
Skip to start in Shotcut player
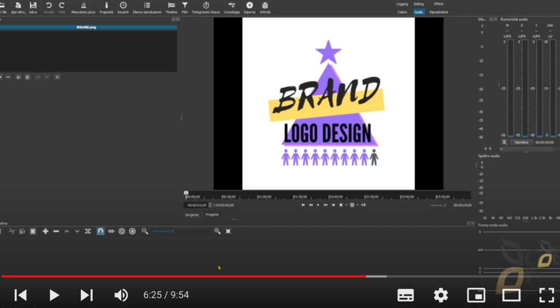coord(303,205)
